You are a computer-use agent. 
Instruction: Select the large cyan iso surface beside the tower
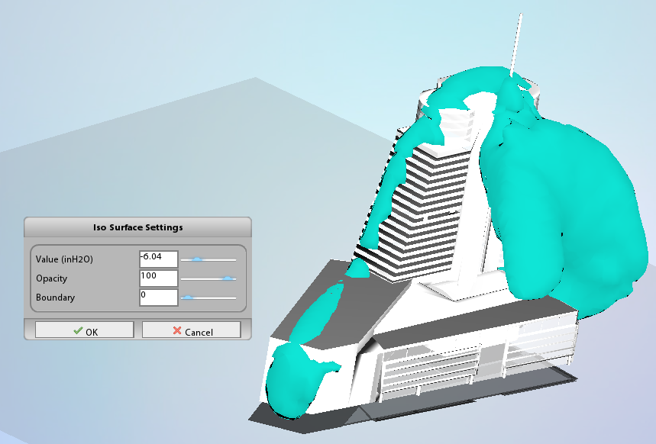[x=565, y=209]
